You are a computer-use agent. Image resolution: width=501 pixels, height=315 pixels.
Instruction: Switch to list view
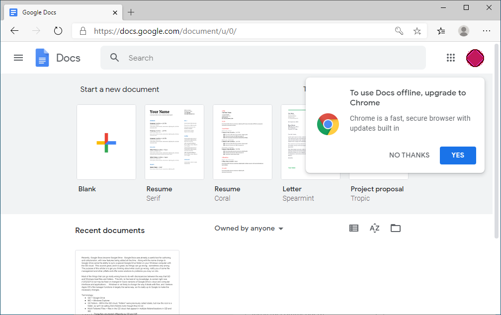point(354,228)
